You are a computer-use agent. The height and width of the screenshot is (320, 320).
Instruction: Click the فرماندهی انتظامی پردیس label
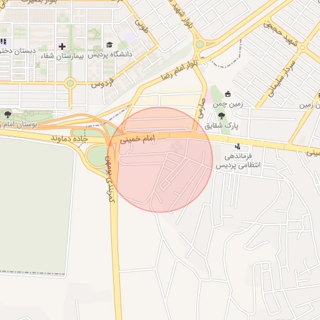pyautogui.click(x=238, y=161)
